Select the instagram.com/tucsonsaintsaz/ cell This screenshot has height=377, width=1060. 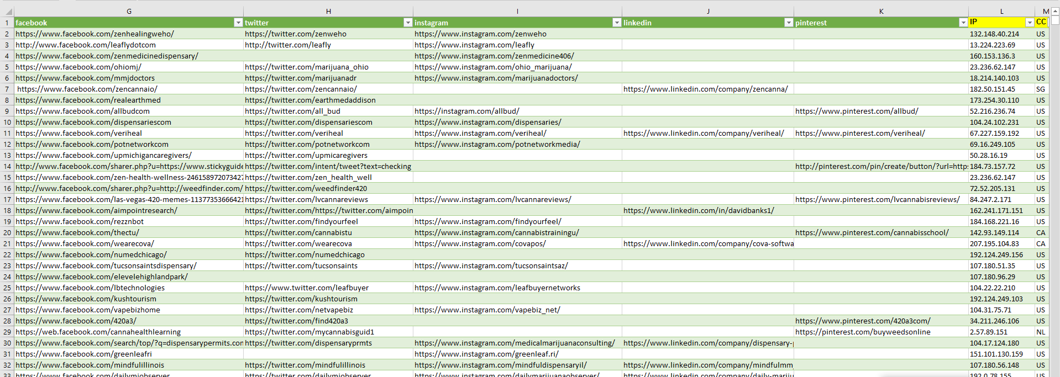tap(517, 266)
